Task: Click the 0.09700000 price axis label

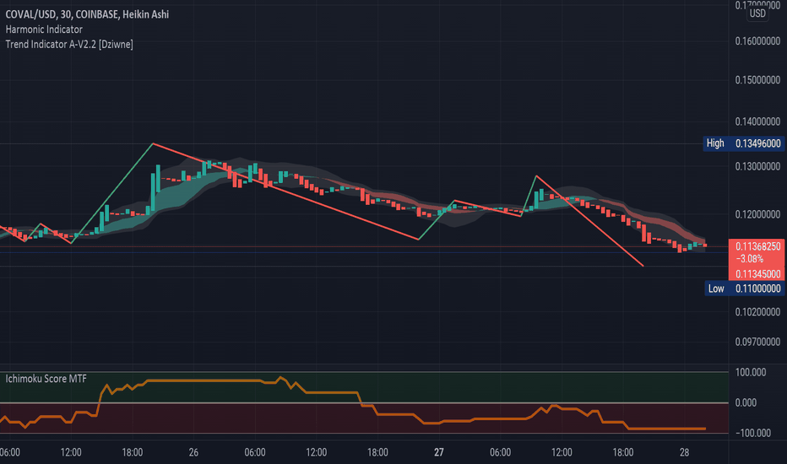Action: (757, 342)
